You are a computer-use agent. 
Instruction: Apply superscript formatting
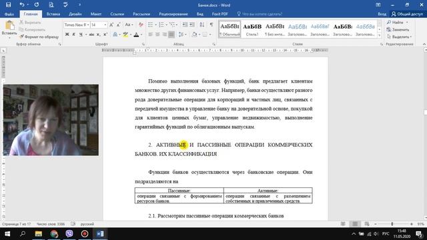click(x=105, y=35)
